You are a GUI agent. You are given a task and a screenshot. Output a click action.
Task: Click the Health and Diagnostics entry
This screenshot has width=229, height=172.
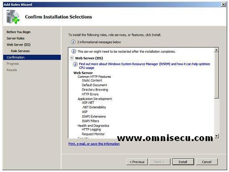coord(93,126)
